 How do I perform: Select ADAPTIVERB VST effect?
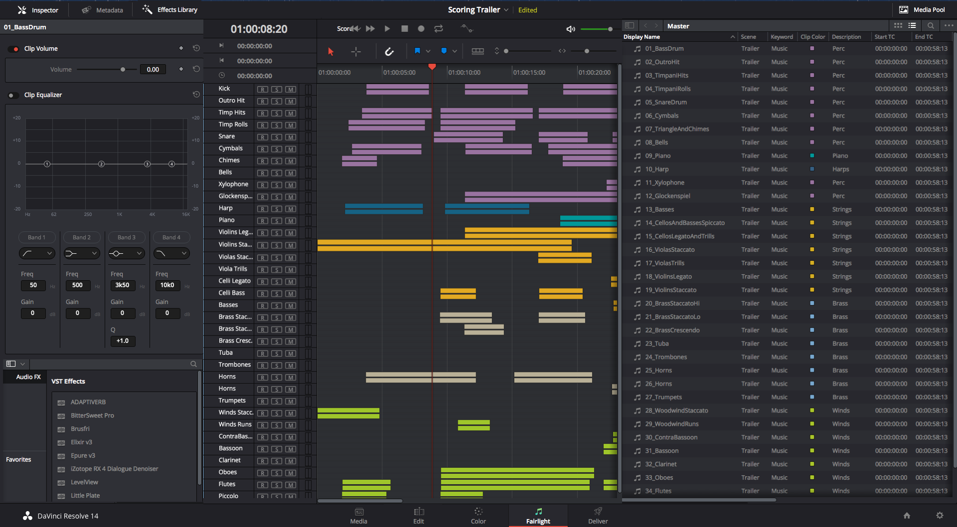pyautogui.click(x=88, y=402)
